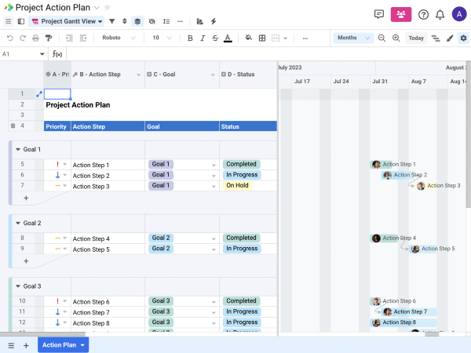
Task: Open the Roboto font dropdown
Action: click(116, 38)
